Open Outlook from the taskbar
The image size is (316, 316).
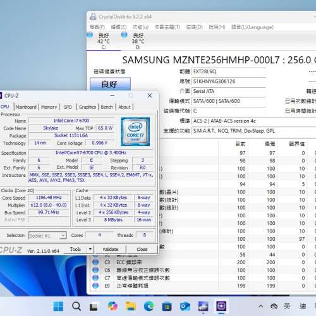point(185,307)
